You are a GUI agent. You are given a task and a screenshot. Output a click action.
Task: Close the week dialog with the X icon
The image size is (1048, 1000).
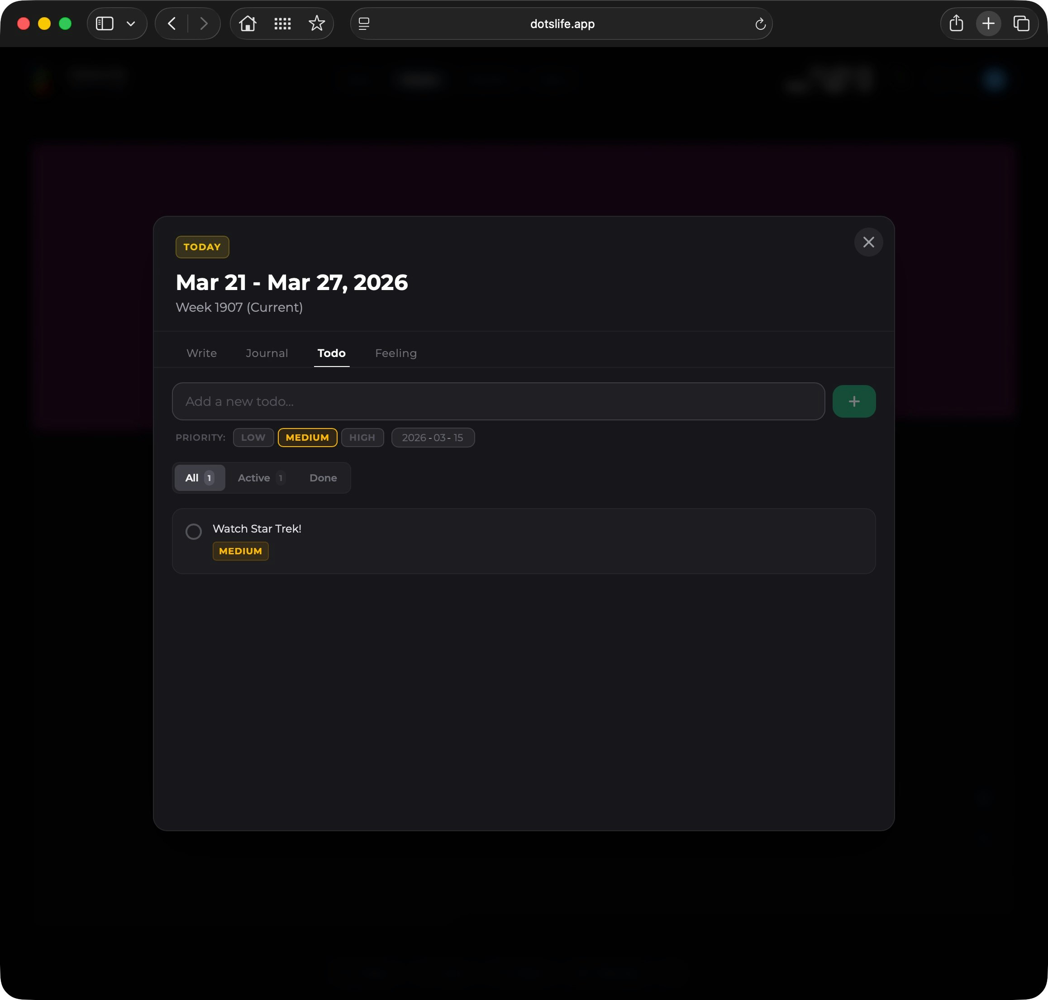coord(868,243)
